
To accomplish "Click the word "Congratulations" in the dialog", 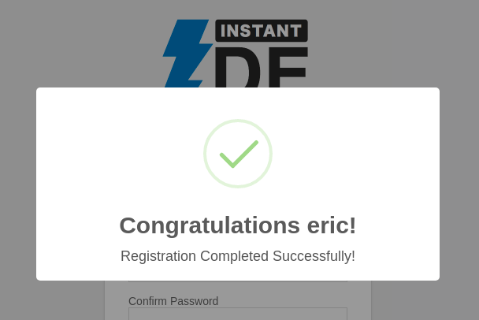I will (x=210, y=226).
